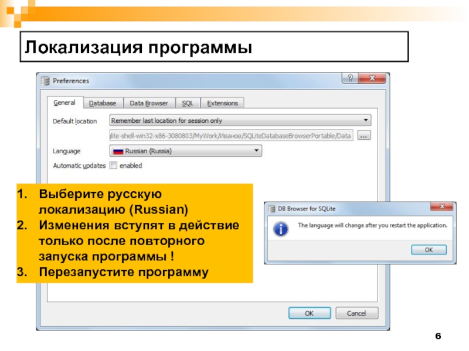
Task: Open the Database tab
Action: pyautogui.click(x=103, y=104)
